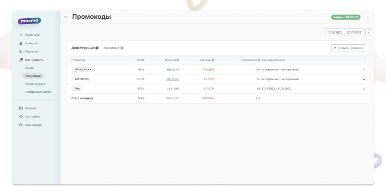Open the date range preset dropdown arrow
The image size is (386, 195).
[368, 32]
